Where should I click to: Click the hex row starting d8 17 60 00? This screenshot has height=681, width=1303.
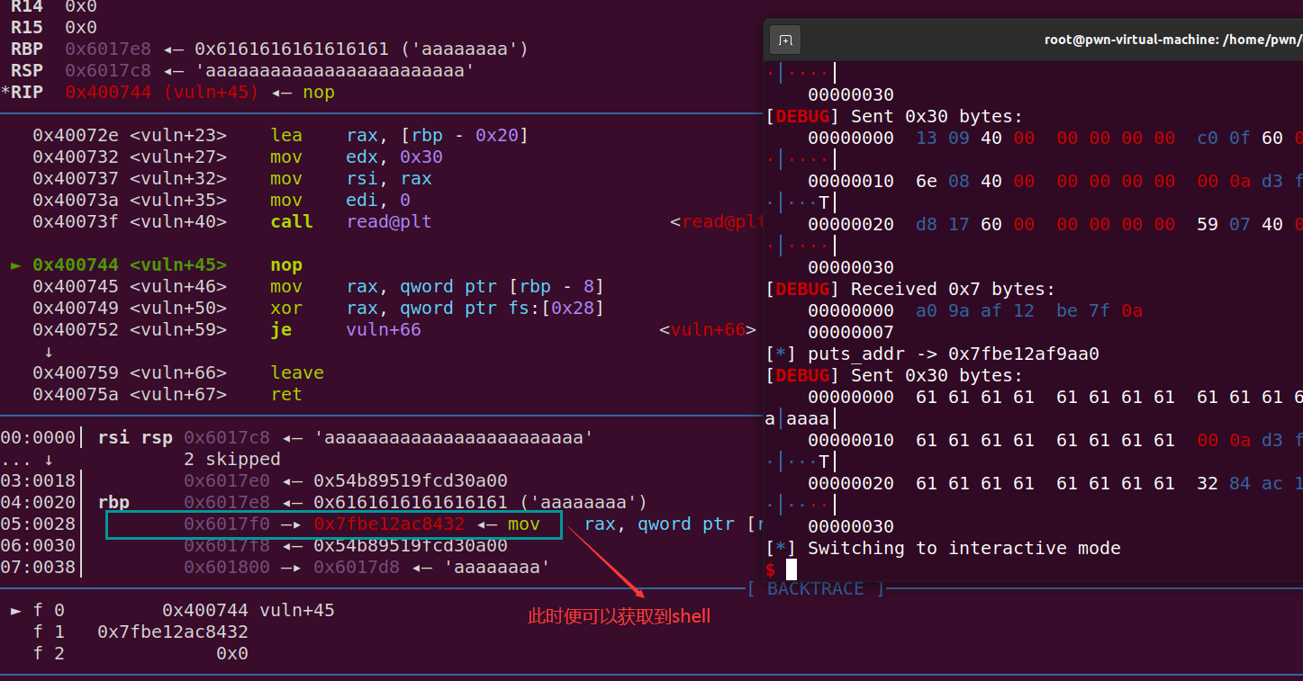click(x=1055, y=224)
